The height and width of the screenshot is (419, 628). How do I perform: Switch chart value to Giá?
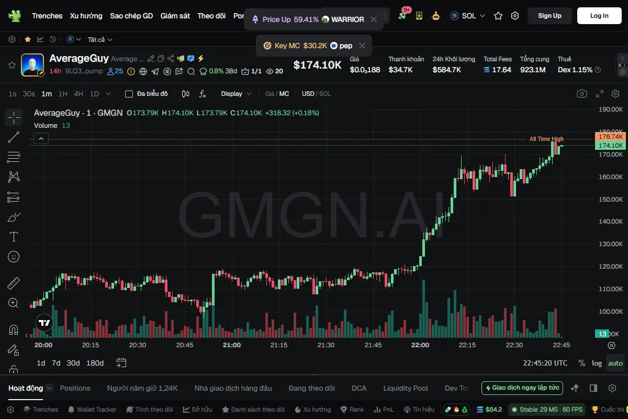270,94
